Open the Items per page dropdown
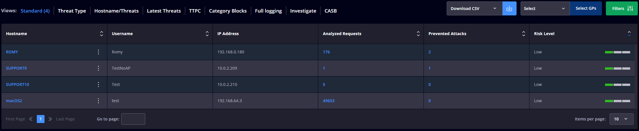This screenshot has height=131, width=639. click(x=621, y=119)
